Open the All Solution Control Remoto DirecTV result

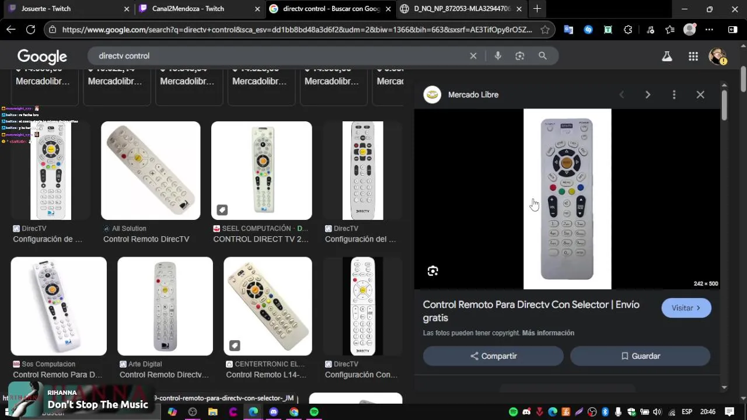click(151, 171)
